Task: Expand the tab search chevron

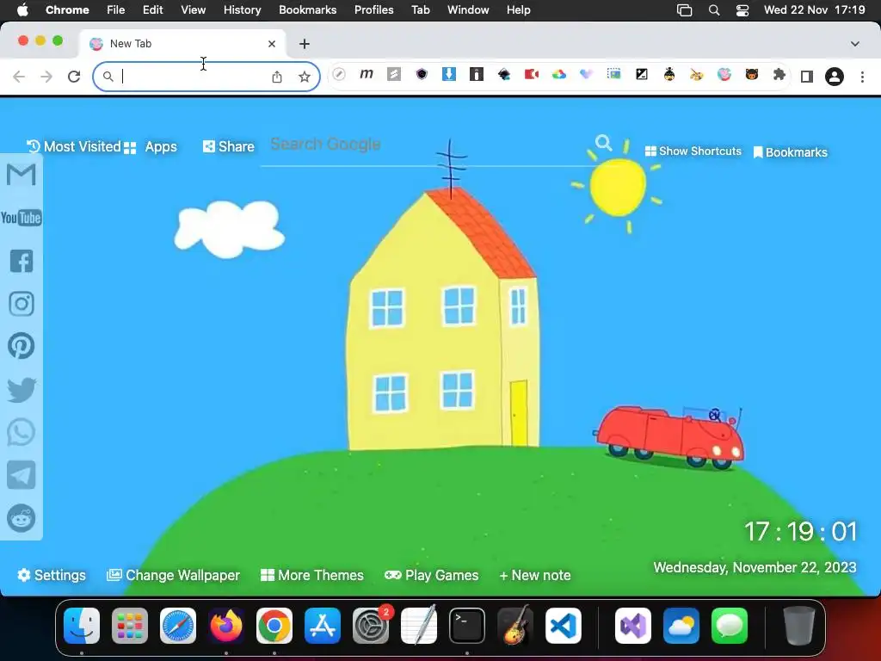Action: pyautogui.click(x=855, y=44)
